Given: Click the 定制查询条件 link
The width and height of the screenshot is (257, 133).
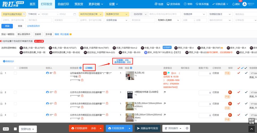Looking at the screenshot, I should coord(33,26).
